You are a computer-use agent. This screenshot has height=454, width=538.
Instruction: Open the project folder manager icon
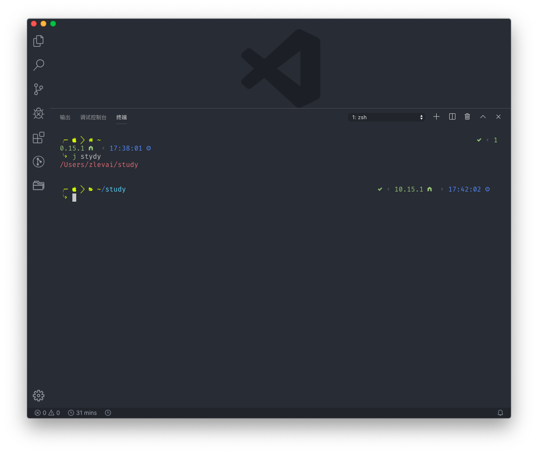coord(39,186)
